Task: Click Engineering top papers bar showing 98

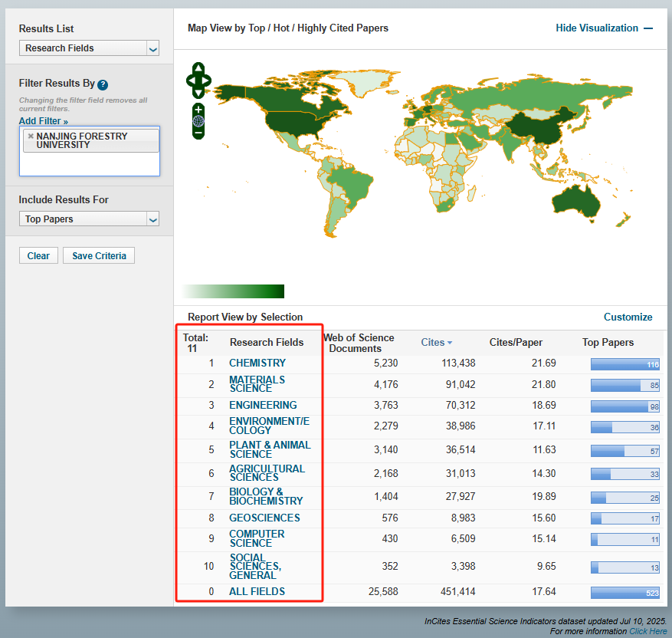Action: [624, 406]
